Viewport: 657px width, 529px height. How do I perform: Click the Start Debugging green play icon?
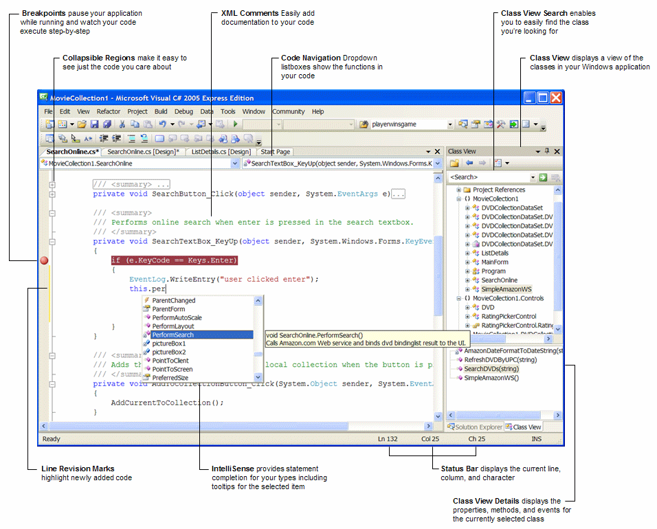point(236,124)
